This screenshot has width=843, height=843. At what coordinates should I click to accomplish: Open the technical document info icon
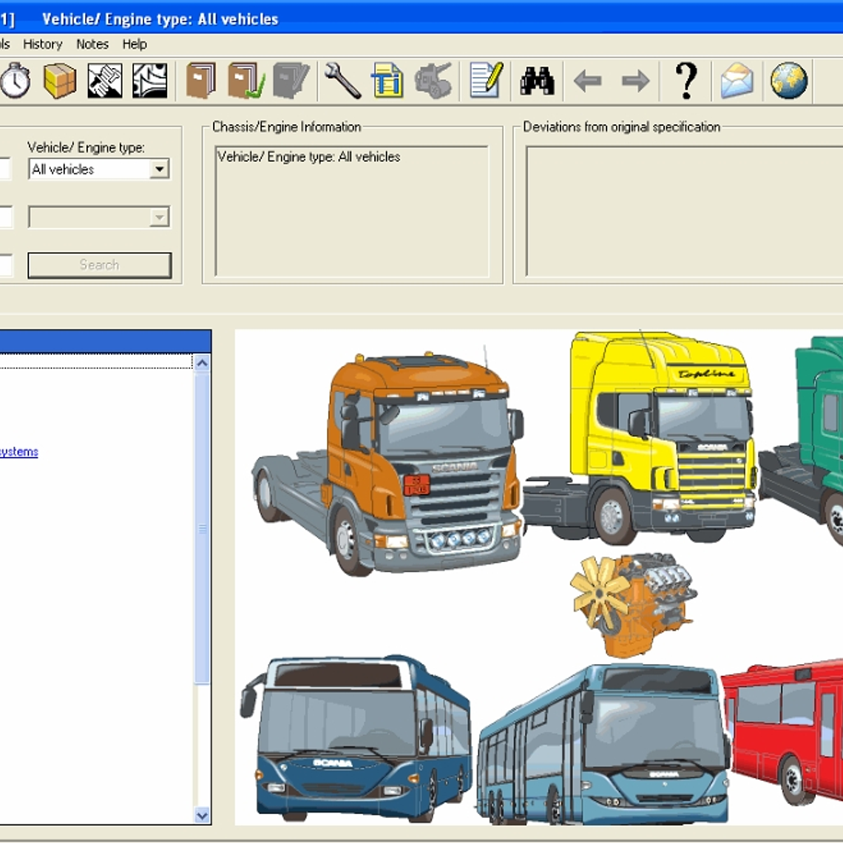[x=390, y=80]
